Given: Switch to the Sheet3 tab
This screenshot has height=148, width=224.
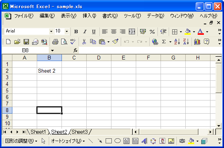Looking at the screenshot, I should (x=80, y=132).
